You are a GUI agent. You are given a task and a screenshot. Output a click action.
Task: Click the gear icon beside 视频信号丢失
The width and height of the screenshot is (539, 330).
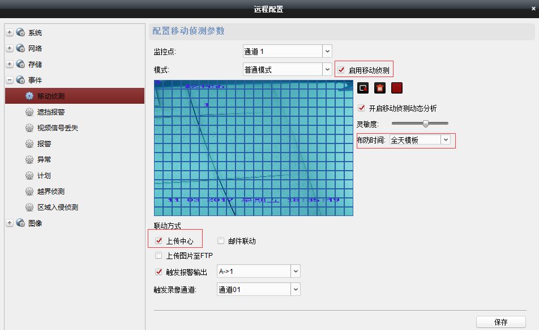point(29,128)
